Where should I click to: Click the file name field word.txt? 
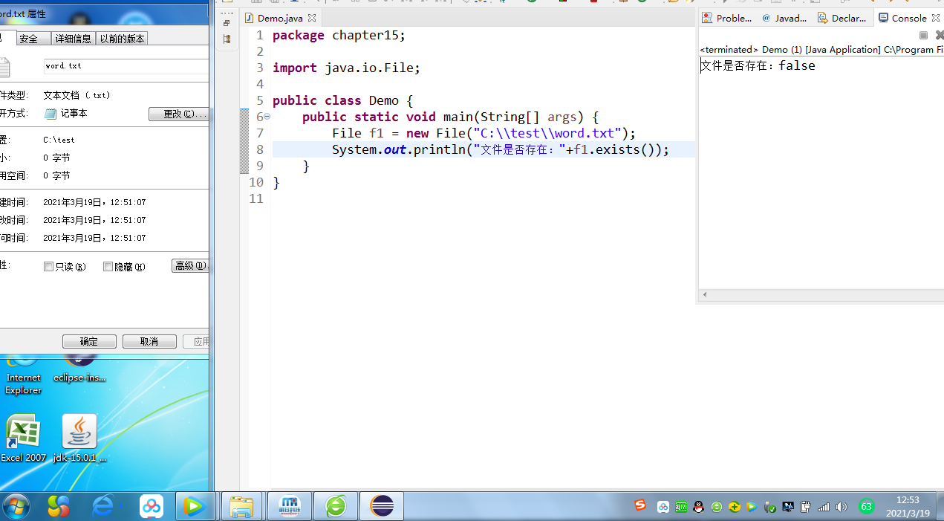(126, 66)
